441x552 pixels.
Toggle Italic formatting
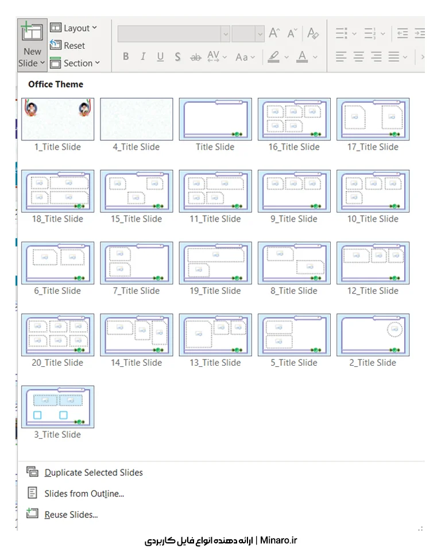pyautogui.click(x=143, y=56)
